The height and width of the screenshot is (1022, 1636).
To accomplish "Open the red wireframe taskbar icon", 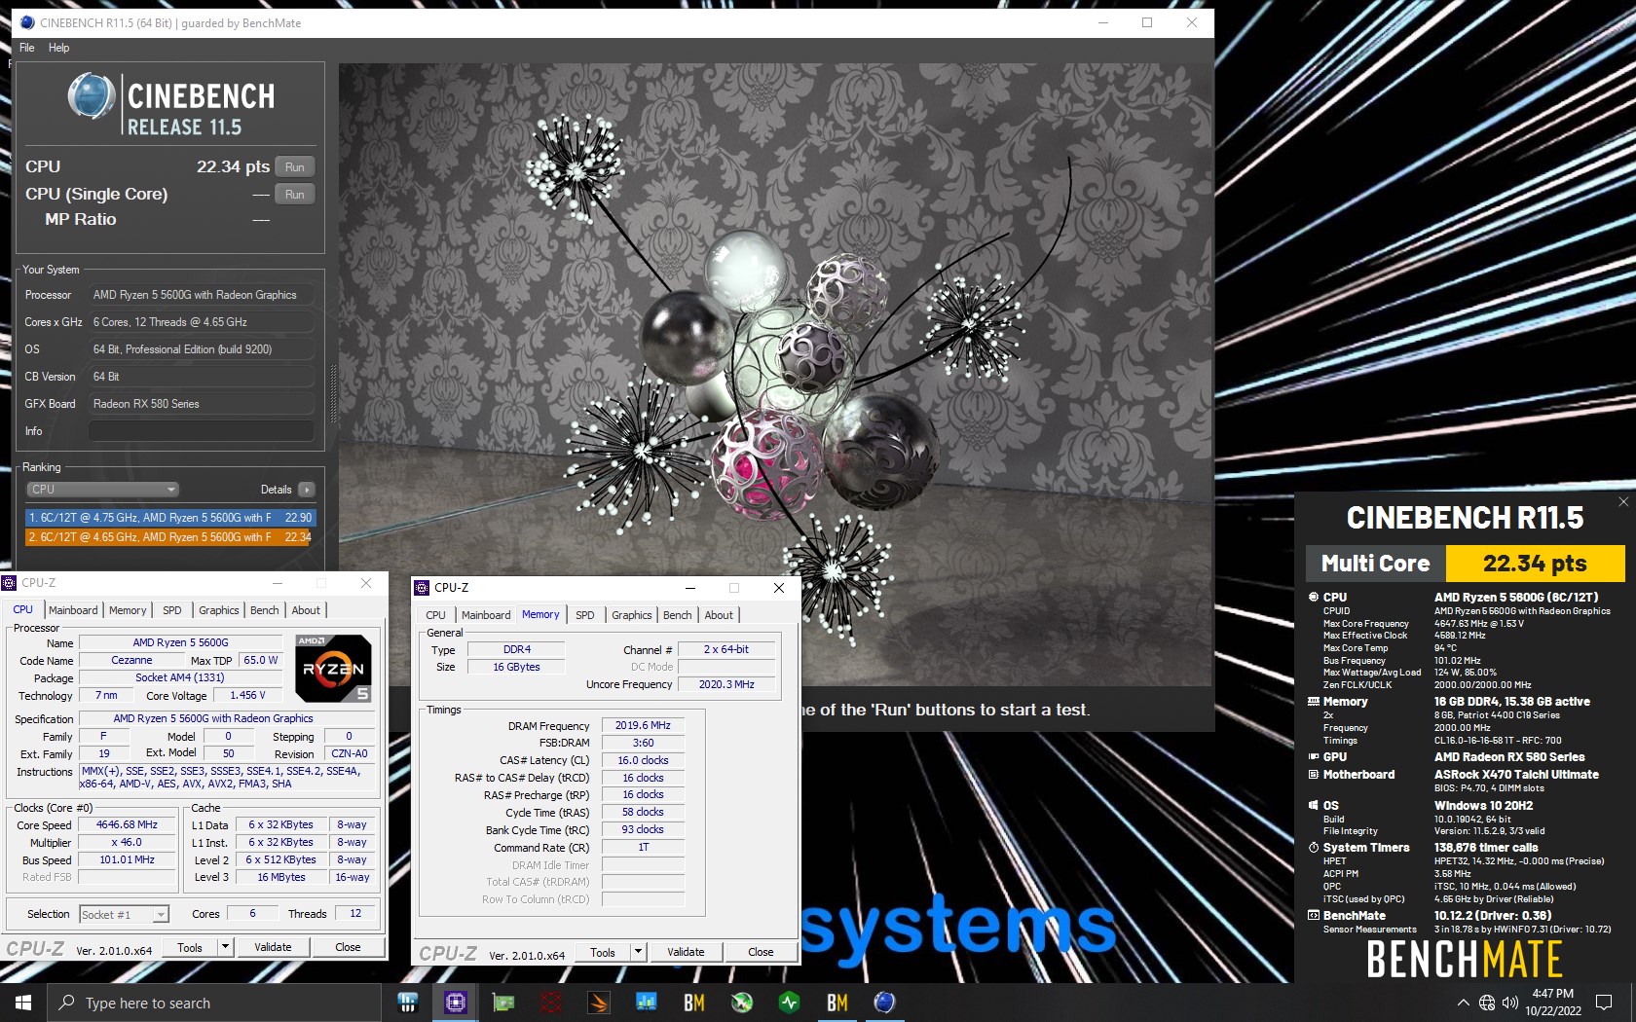I will point(550,1003).
